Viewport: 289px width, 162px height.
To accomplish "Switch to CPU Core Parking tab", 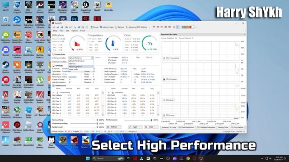I will coord(237,127).
